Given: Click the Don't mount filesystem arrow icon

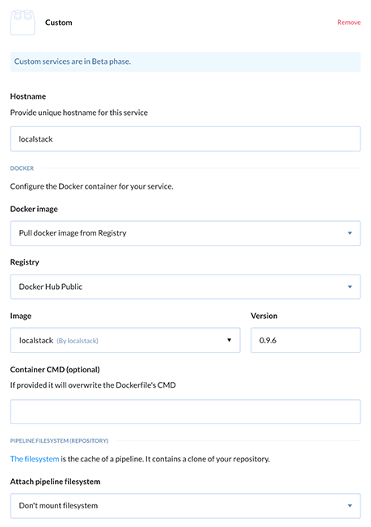Looking at the screenshot, I should tap(350, 505).
